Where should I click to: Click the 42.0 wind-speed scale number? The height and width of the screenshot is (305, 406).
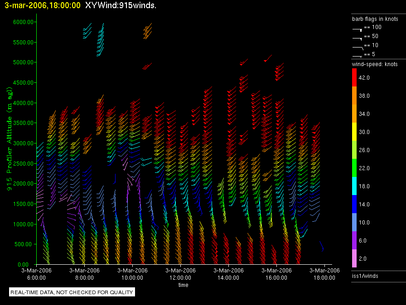364,77
